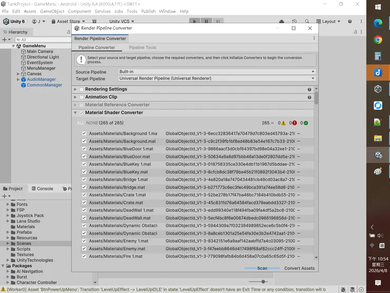
Task: Uncheck BlueDoor.mat checkbox
Action: click(84, 156)
